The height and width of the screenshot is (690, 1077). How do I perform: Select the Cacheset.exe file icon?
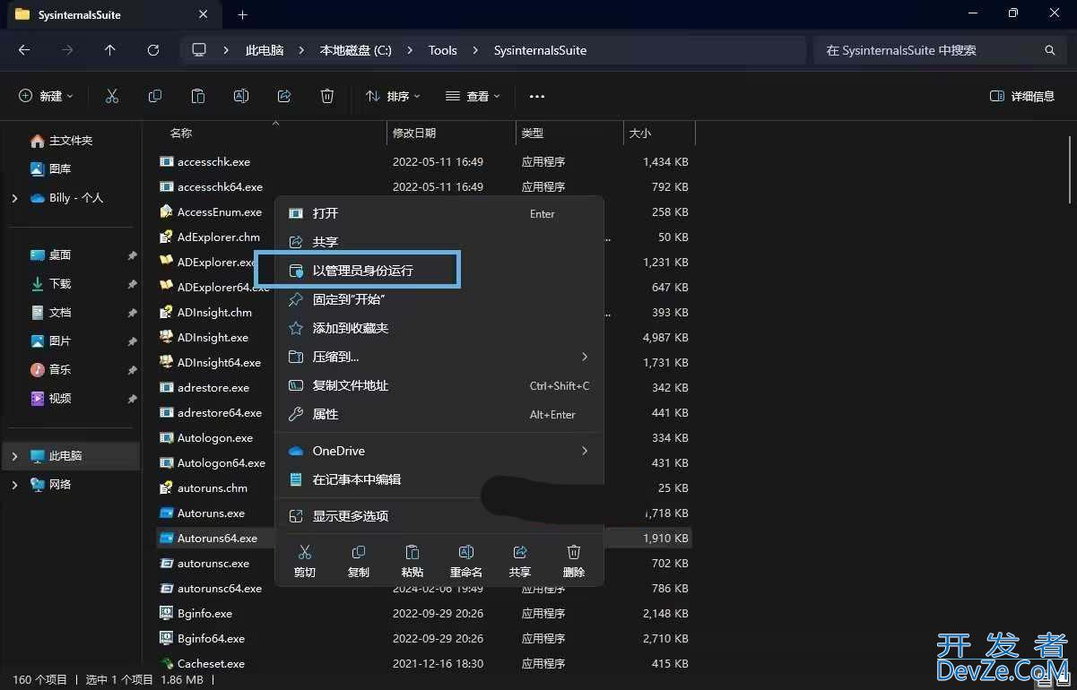[166, 663]
